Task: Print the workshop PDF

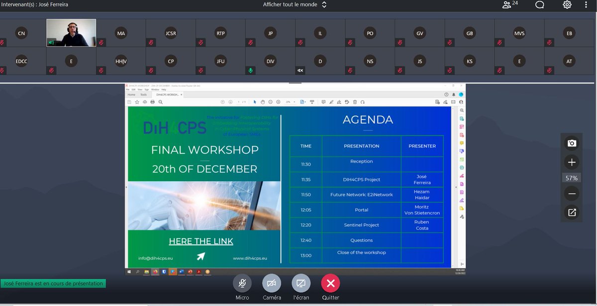Action: pos(152,101)
